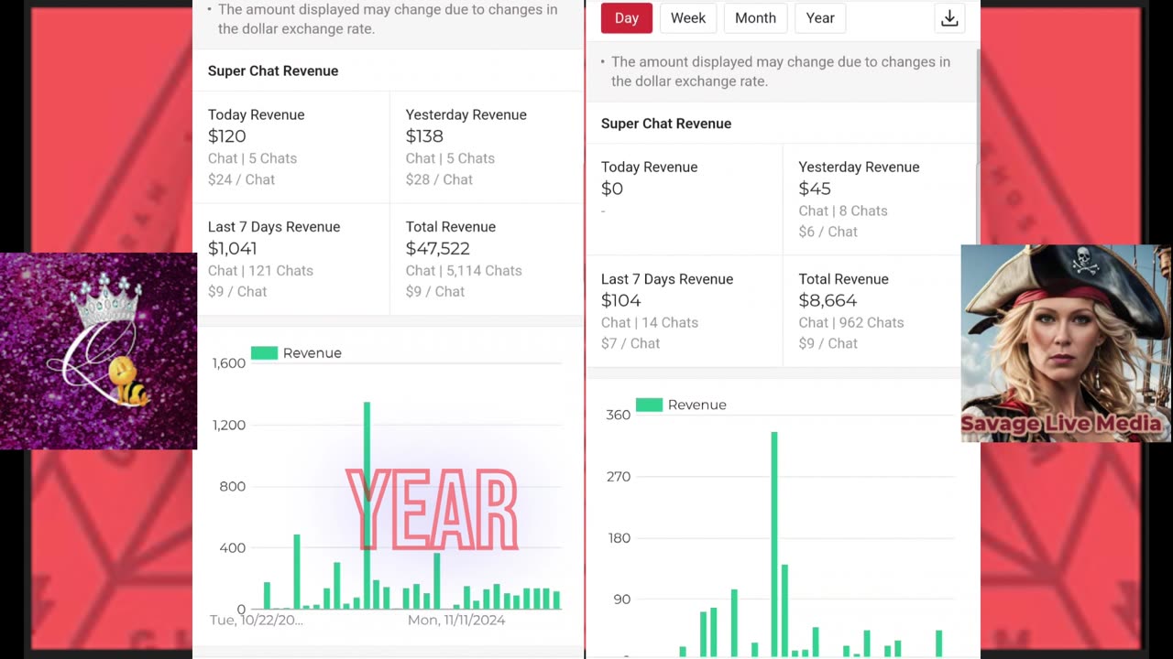
Task: Select the Day tab
Action: point(627,18)
